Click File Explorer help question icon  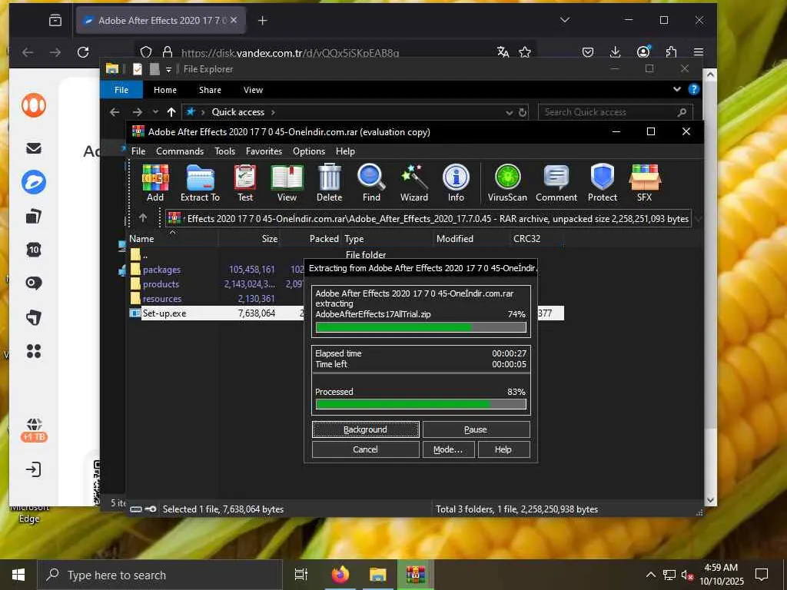point(694,89)
